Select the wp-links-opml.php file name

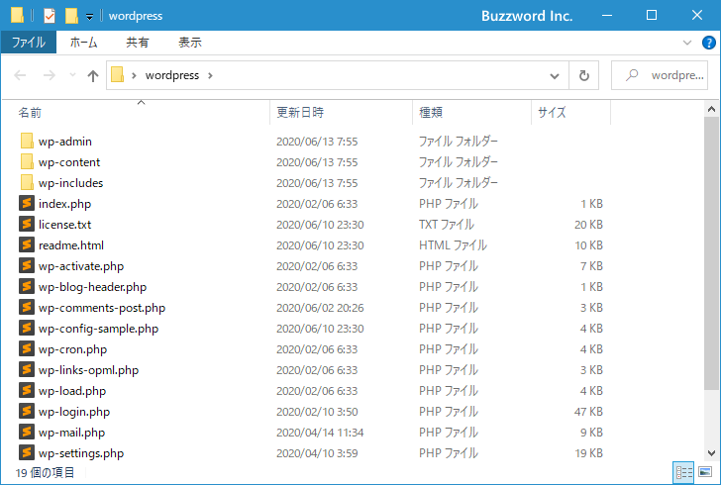click(88, 370)
